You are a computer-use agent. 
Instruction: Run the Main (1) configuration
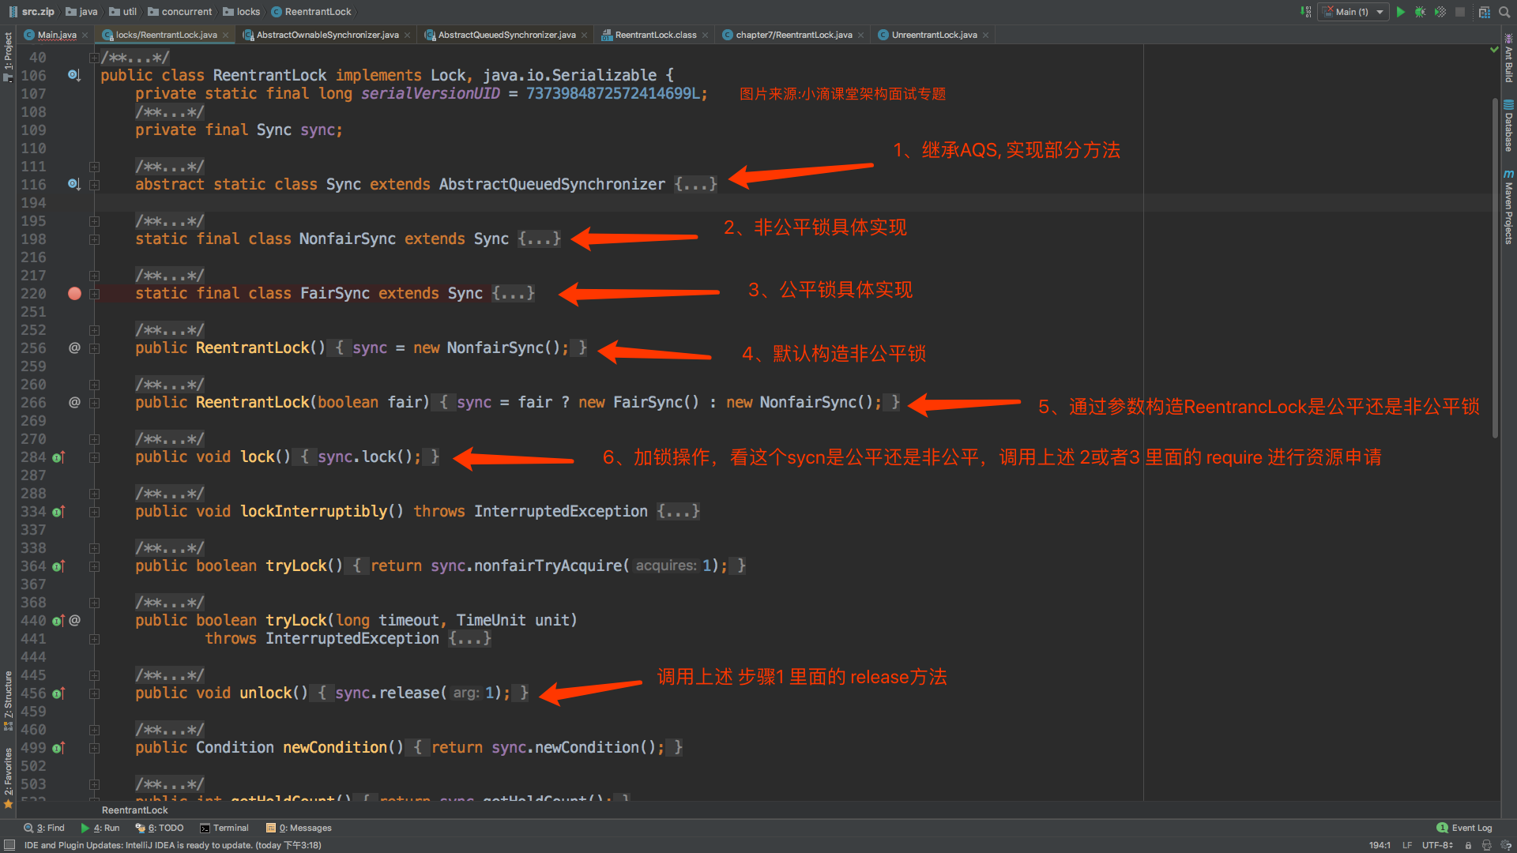(x=1401, y=12)
